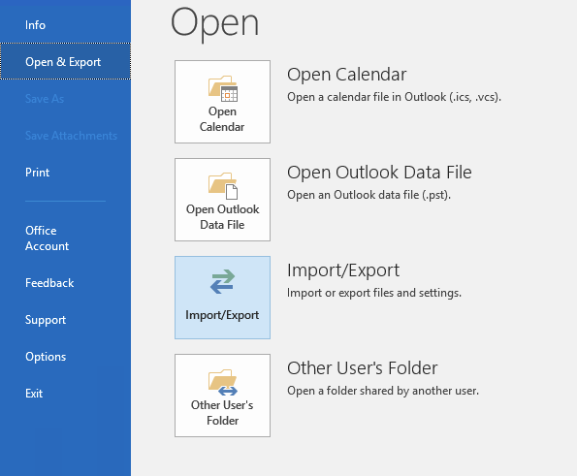Open Outlook Options

46,357
